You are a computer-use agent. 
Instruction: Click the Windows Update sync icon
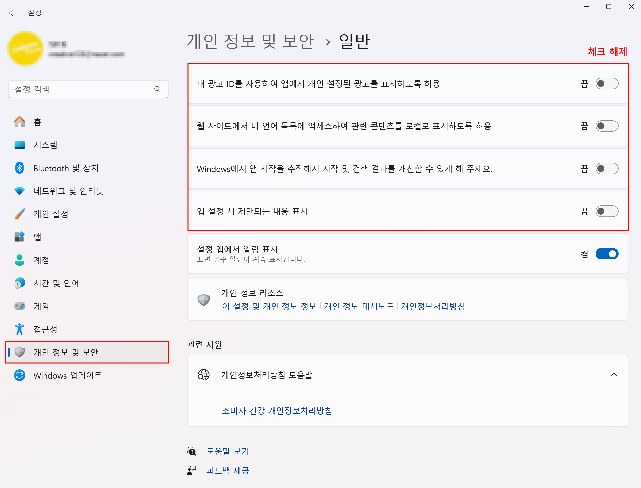click(x=19, y=375)
